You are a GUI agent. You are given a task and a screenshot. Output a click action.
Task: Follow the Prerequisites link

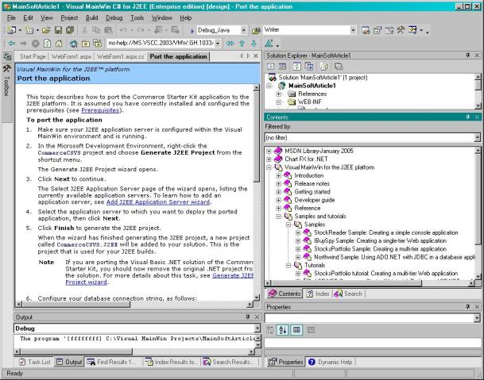[x=100, y=110]
